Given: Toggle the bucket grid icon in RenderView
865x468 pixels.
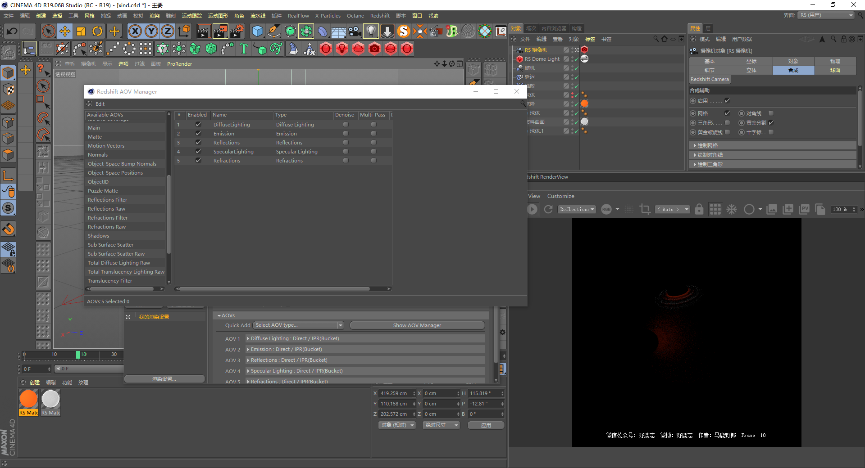Looking at the screenshot, I should point(715,209).
